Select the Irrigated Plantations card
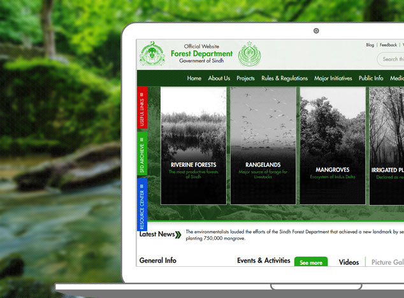404x298 pixels. (387, 146)
